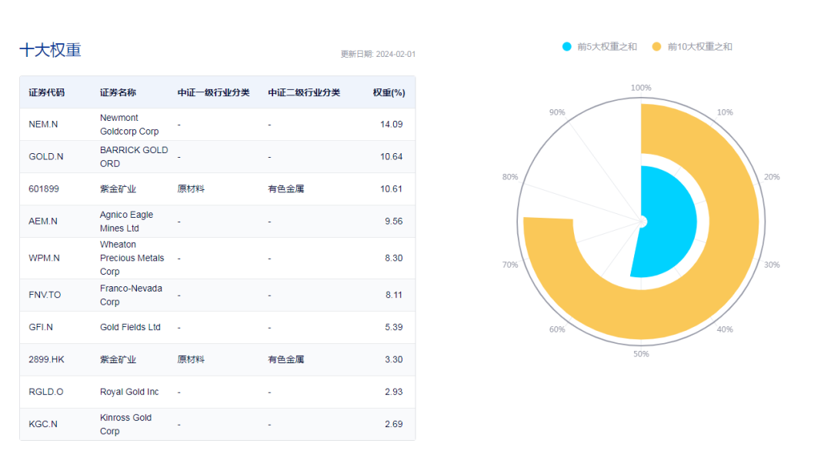The width and height of the screenshot is (831, 464).
Task: Select the BARRICK GOLD ORD name
Action: pyautogui.click(x=134, y=156)
